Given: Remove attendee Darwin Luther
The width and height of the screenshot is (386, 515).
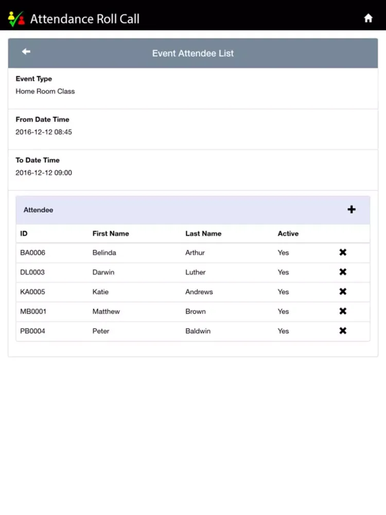Looking at the screenshot, I should click(x=343, y=272).
